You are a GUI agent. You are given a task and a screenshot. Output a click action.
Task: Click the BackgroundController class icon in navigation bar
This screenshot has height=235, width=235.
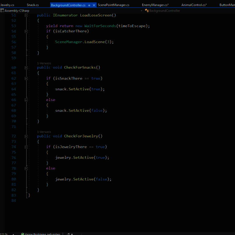coord(147,11)
